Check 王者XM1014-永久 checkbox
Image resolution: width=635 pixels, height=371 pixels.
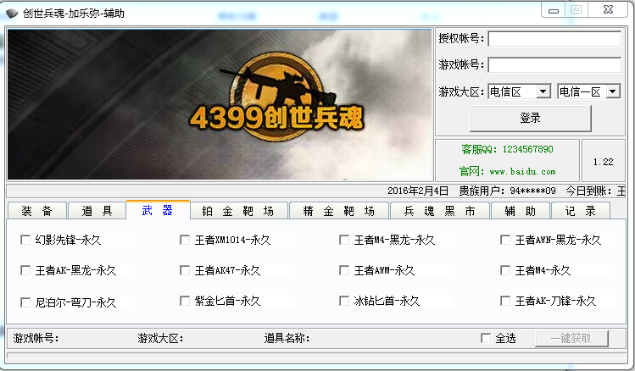[185, 240]
